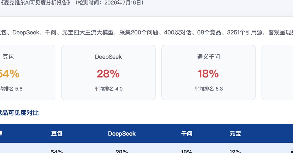Viewport: 293px width, 153px height.
Task: Click 平均排名 4.0 text
Action: 108,89
